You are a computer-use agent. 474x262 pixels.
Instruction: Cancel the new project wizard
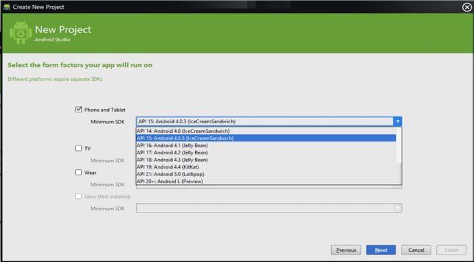(416, 250)
